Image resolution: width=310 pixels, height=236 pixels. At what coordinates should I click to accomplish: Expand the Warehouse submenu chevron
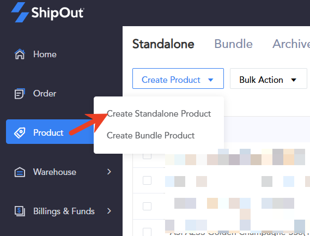click(109, 172)
